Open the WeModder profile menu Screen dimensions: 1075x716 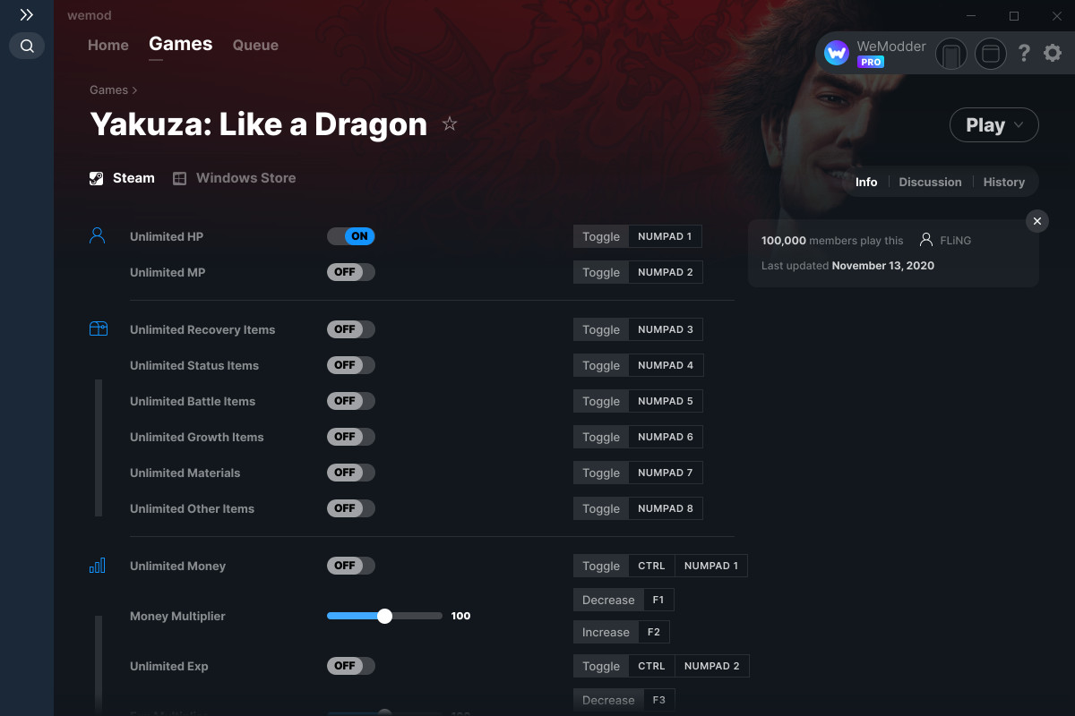click(x=875, y=54)
